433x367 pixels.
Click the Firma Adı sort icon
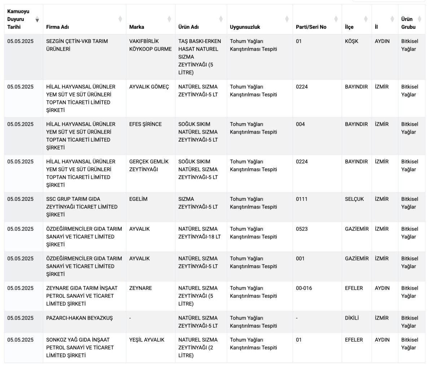point(120,19)
